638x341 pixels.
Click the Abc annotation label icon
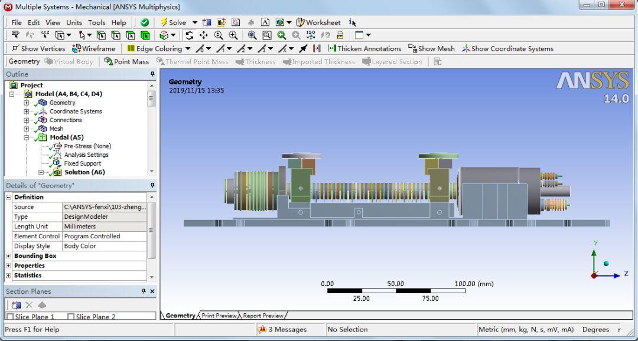(x=222, y=22)
